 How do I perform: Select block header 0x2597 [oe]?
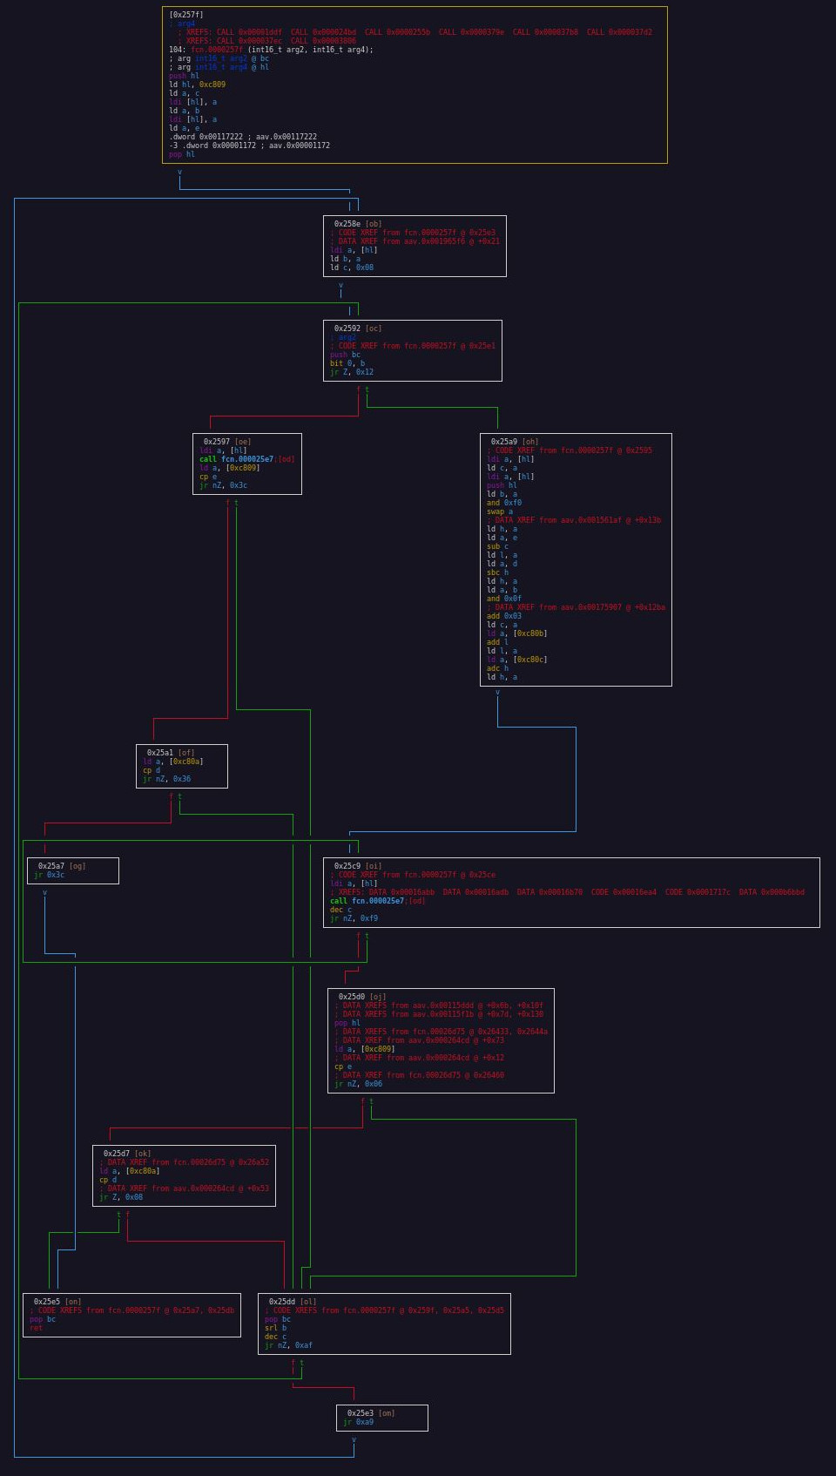point(227,442)
